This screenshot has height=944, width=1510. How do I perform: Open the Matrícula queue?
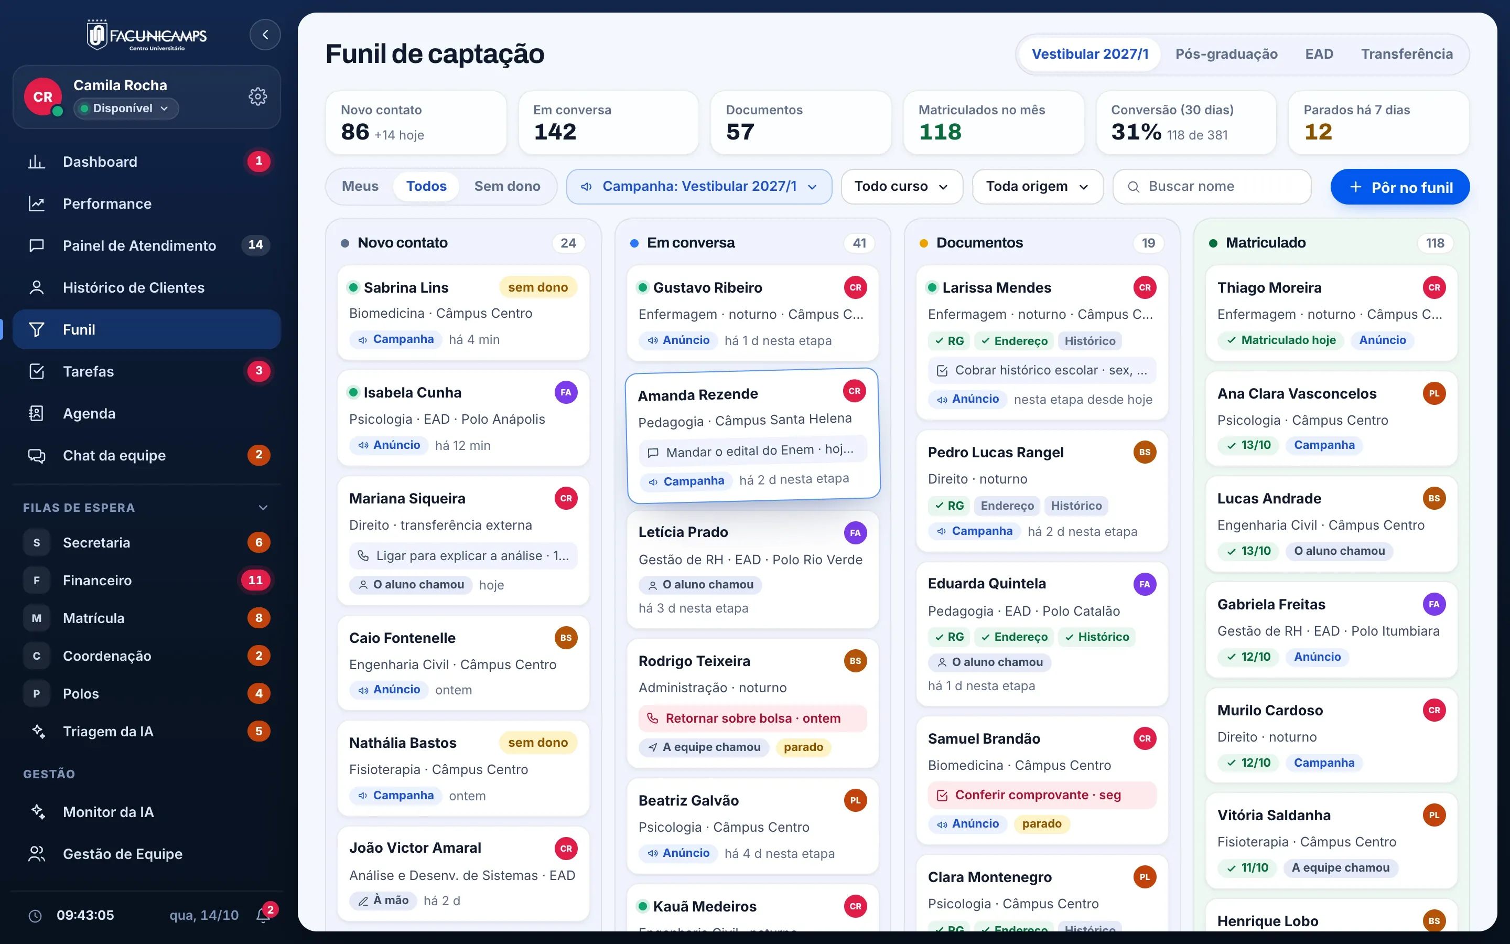[147, 618]
